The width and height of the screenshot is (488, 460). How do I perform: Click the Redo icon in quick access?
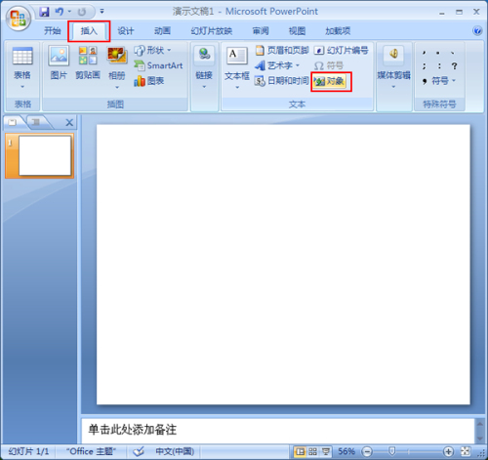[x=82, y=12]
